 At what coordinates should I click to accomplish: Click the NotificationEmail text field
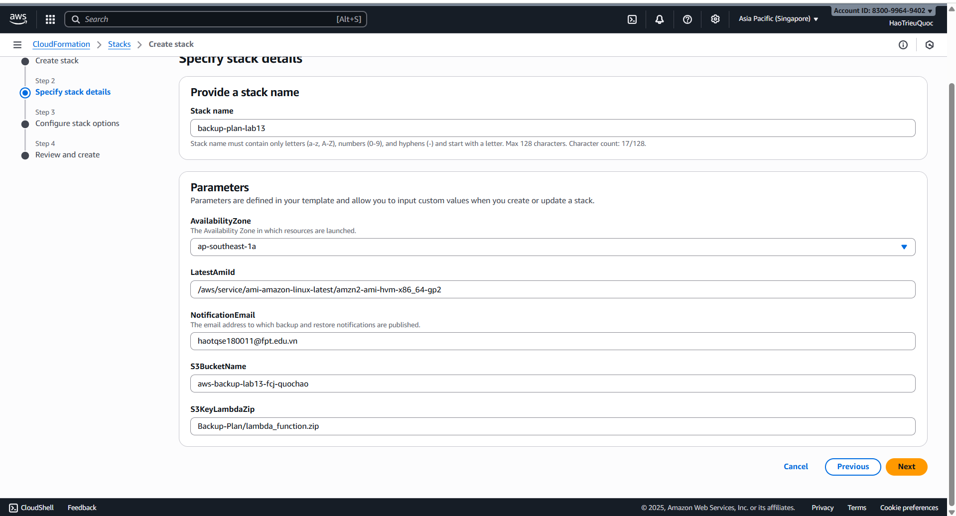pos(552,341)
